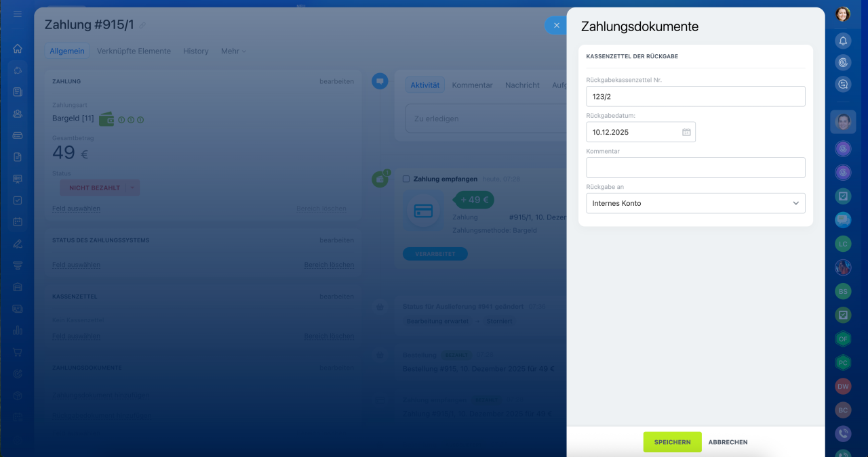Open the user profile avatar at top right
Screen dimensions: 868x457
tap(843, 14)
